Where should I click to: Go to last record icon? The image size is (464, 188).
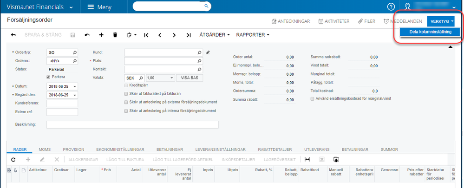click(189, 35)
